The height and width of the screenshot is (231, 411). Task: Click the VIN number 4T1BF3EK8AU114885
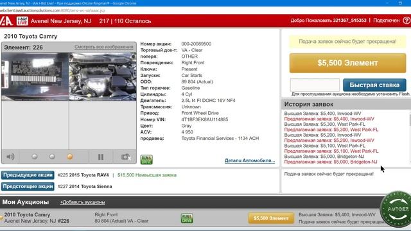pos(205,119)
